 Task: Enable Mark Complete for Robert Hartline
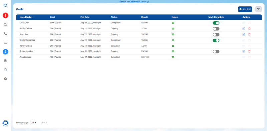(x=216, y=52)
